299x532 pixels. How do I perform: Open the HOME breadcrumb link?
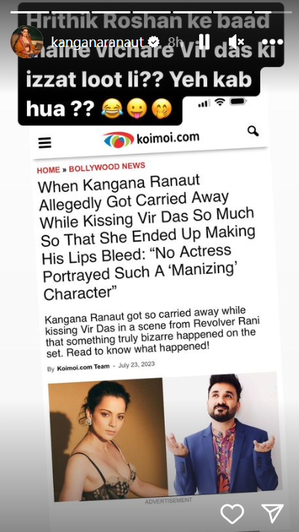point(48,170)
